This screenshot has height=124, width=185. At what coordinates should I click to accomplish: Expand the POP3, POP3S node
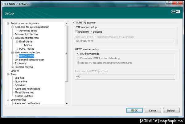coord(17,49)
